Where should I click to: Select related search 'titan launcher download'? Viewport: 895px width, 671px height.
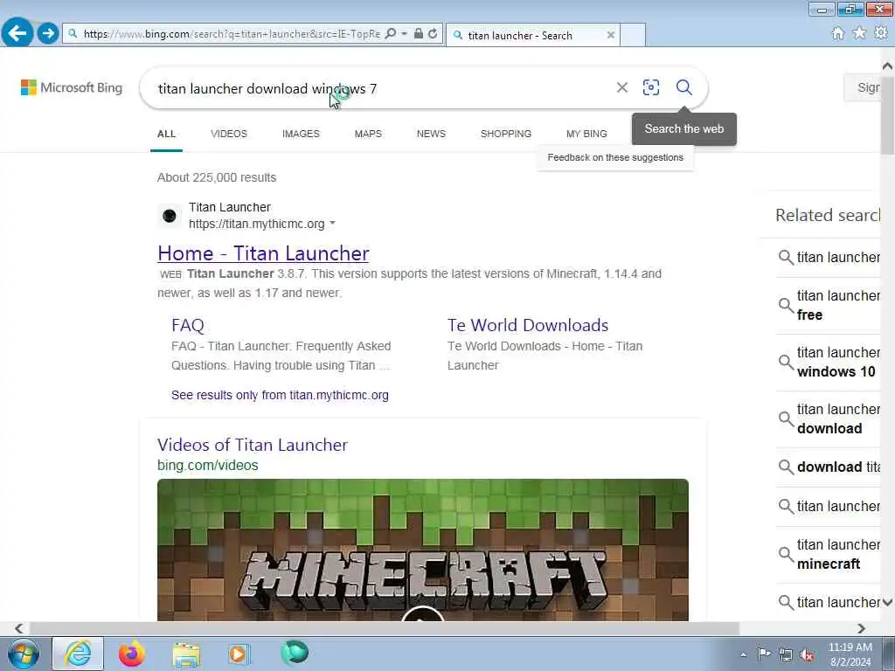[x=829, y=419]
